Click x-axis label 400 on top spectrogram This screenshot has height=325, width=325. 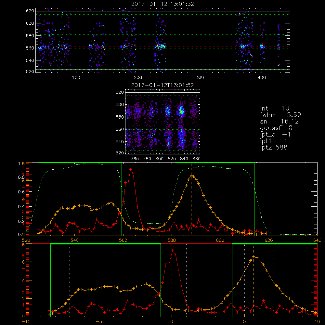click(262, 78)
